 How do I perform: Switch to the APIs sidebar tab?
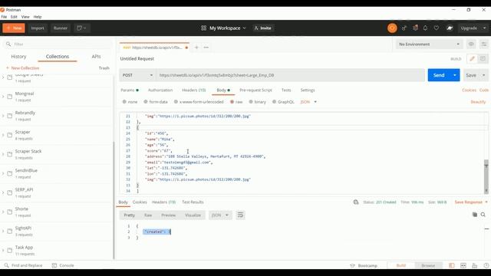pos(96,57)
